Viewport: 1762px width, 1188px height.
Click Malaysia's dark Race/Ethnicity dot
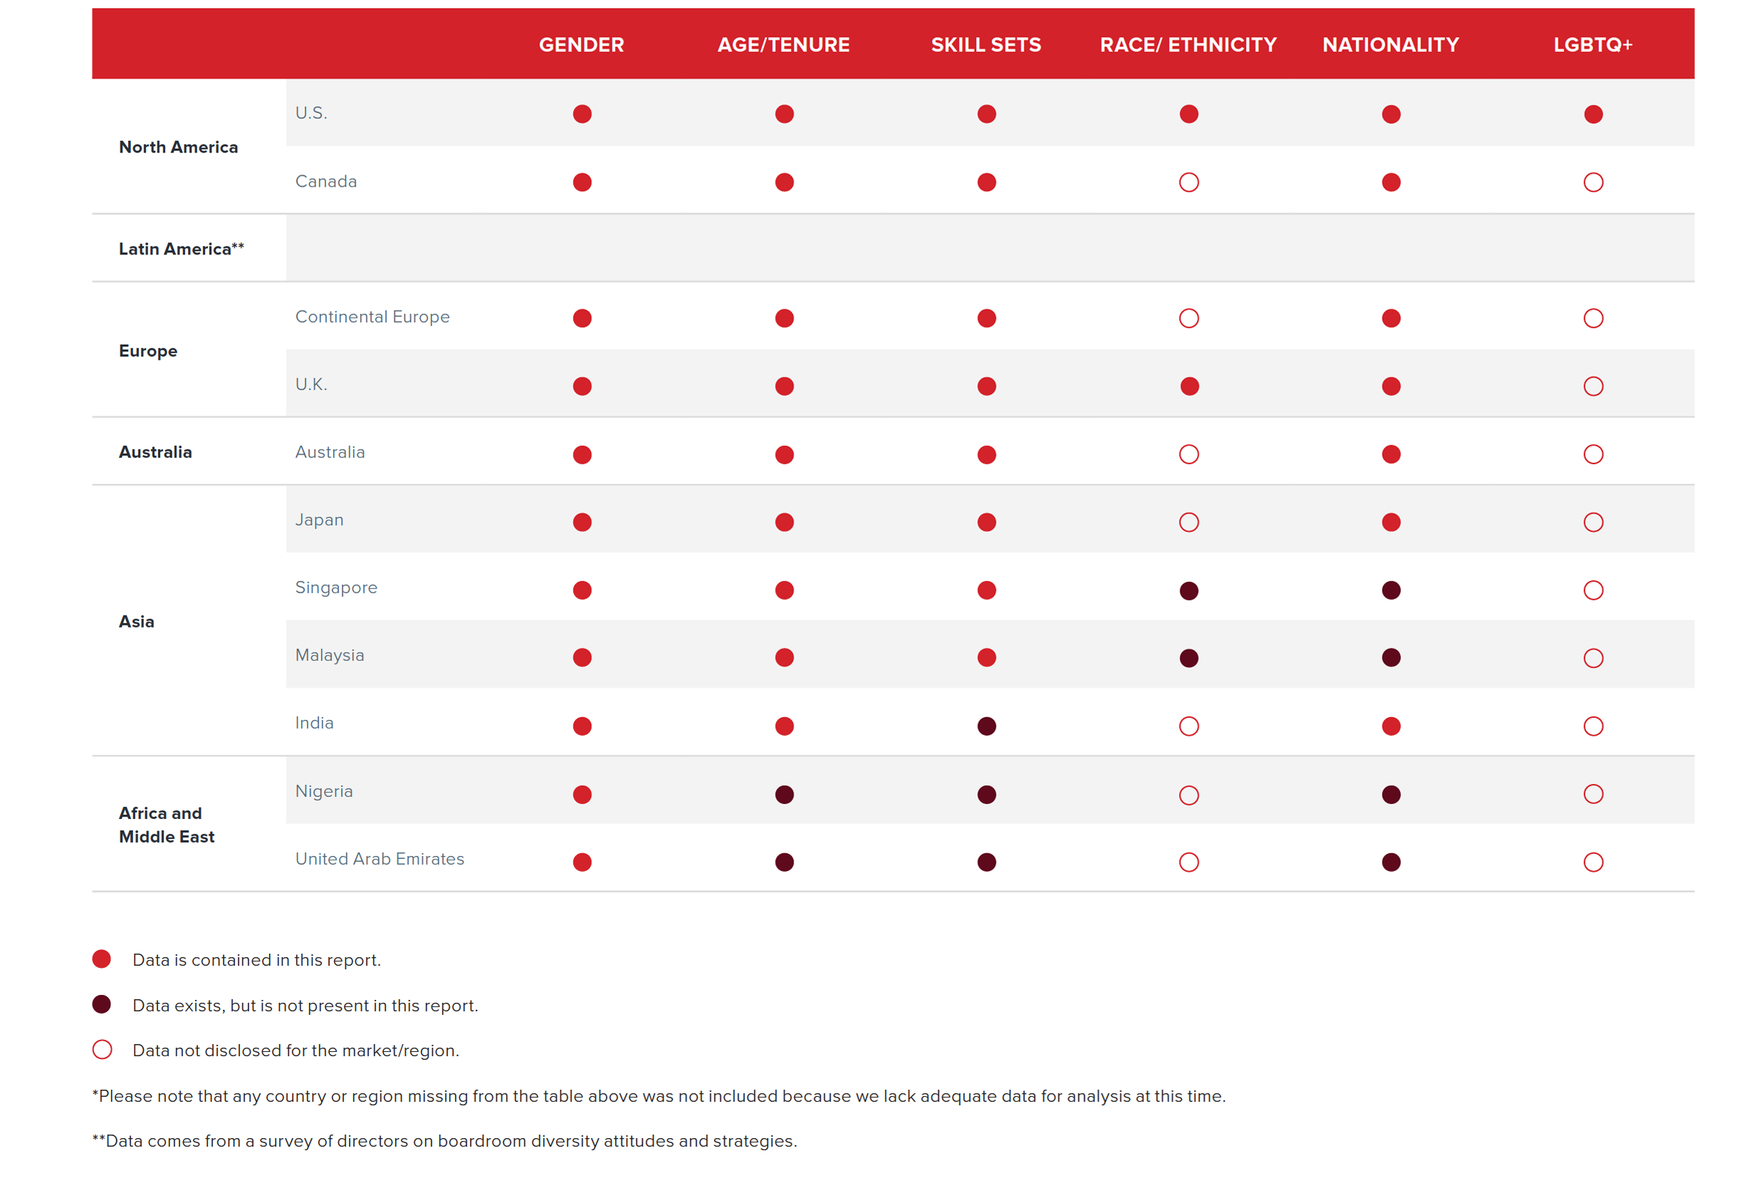1188,657
